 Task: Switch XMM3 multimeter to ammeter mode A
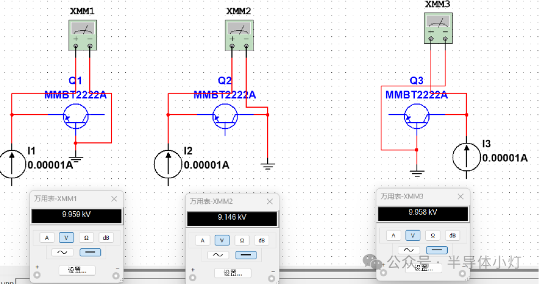(393, 235)
